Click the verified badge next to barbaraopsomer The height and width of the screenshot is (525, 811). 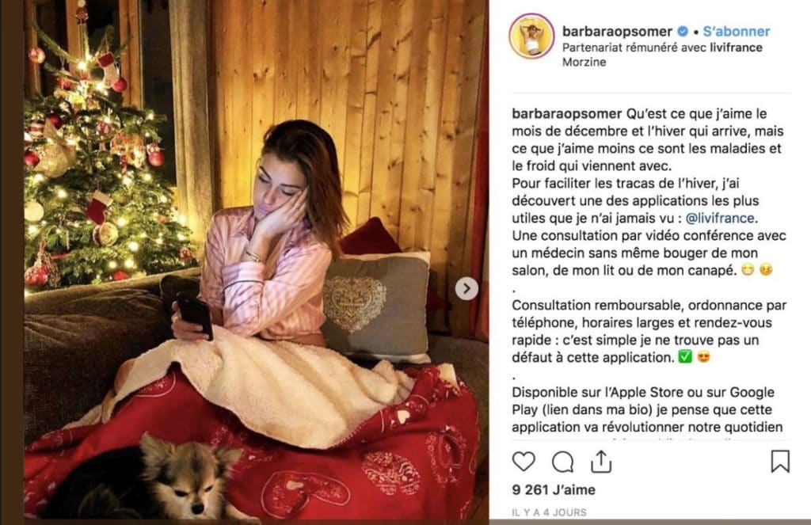coord(683,32)
